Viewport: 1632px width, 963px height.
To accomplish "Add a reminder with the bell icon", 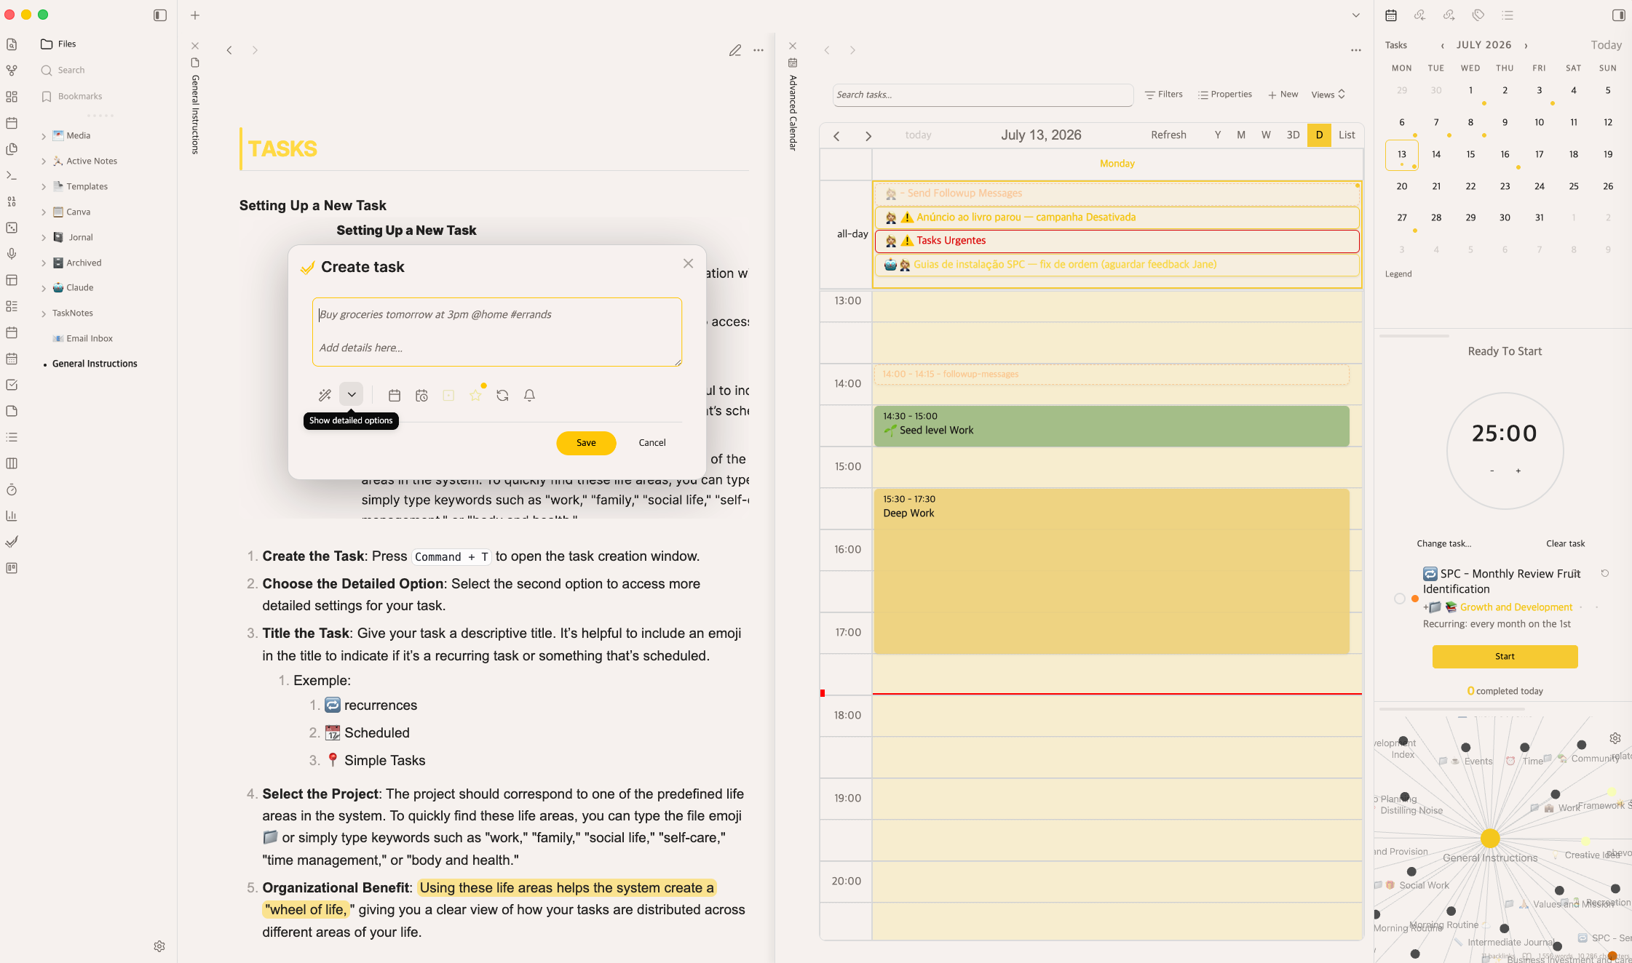I will coord(529,395).
